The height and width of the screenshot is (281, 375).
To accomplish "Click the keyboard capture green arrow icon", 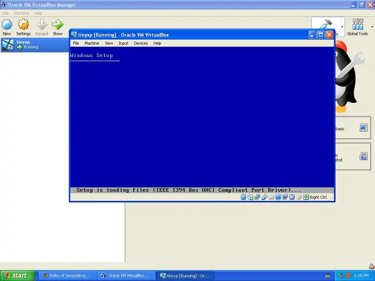I will 306,197.
